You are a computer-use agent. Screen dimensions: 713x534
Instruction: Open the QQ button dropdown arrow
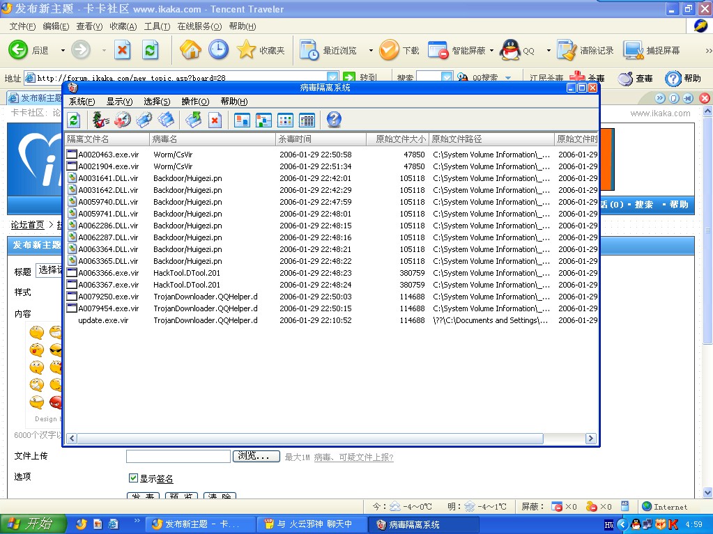point(549,50)
